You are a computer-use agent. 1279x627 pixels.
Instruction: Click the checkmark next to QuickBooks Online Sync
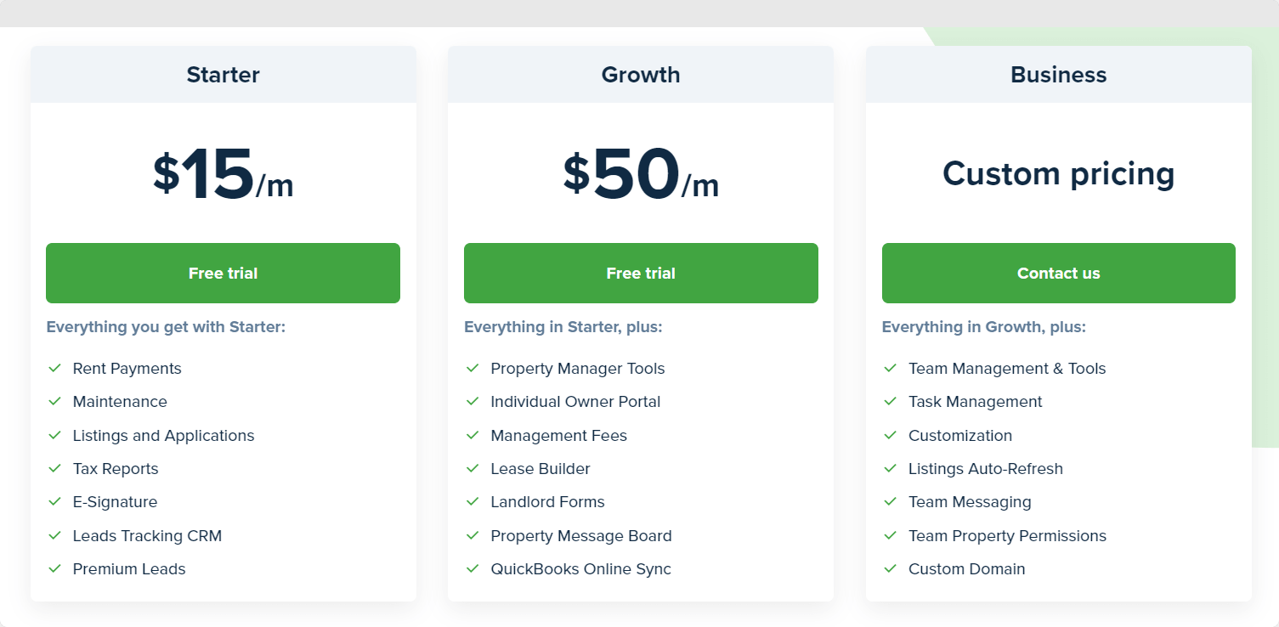473,568
